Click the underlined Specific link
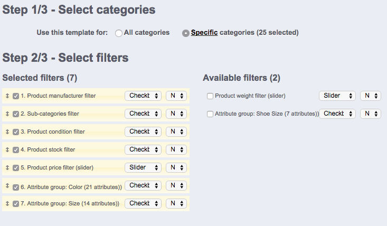This screenshot has width=387, height=226. [204, 33]
